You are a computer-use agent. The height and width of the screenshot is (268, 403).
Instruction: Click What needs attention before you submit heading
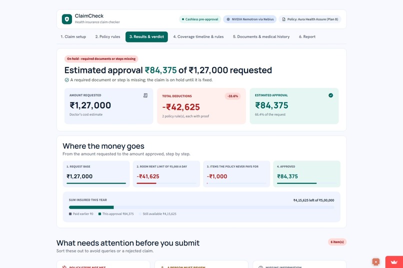point(128,243)
